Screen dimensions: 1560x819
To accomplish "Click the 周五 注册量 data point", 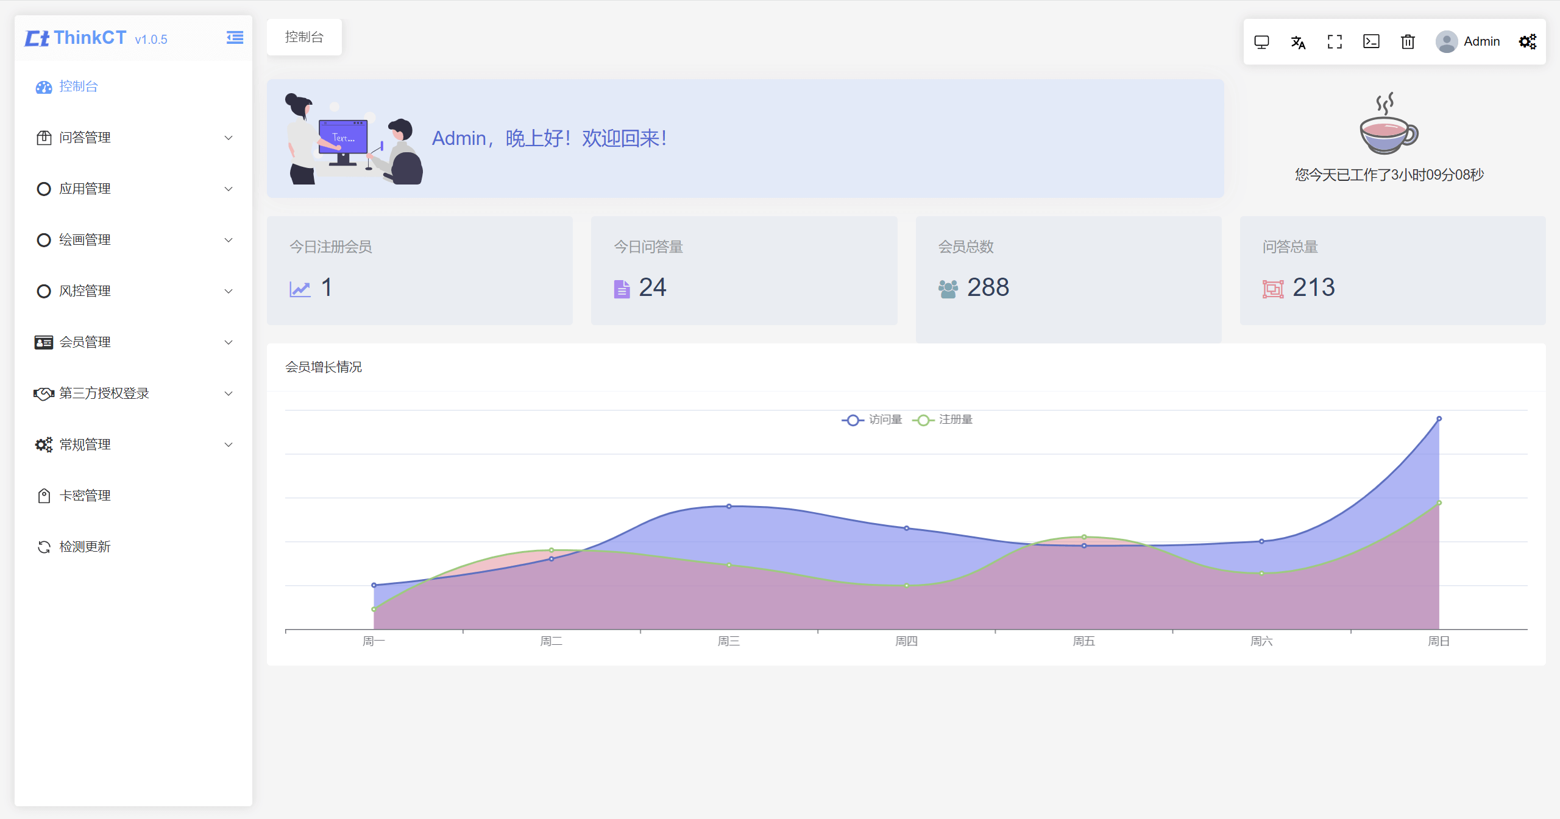I will click(x=1084, y=537).
